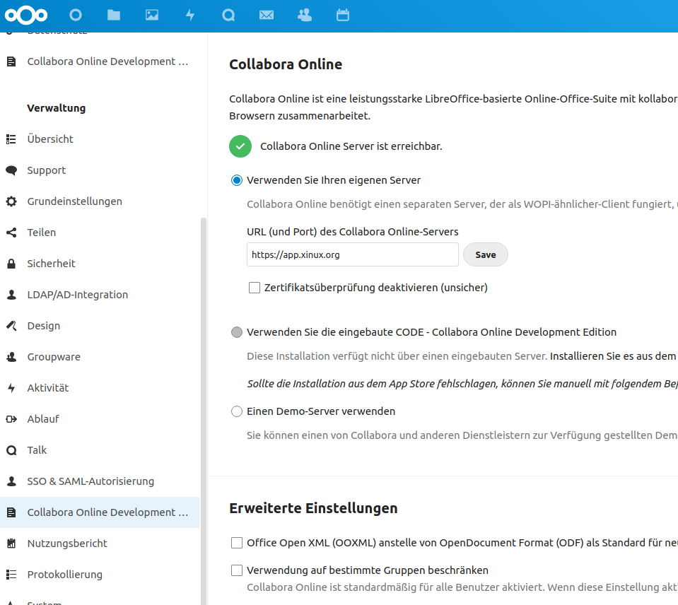Go to Grundeinstellungen in the sidebar

[x=74, y=201]
